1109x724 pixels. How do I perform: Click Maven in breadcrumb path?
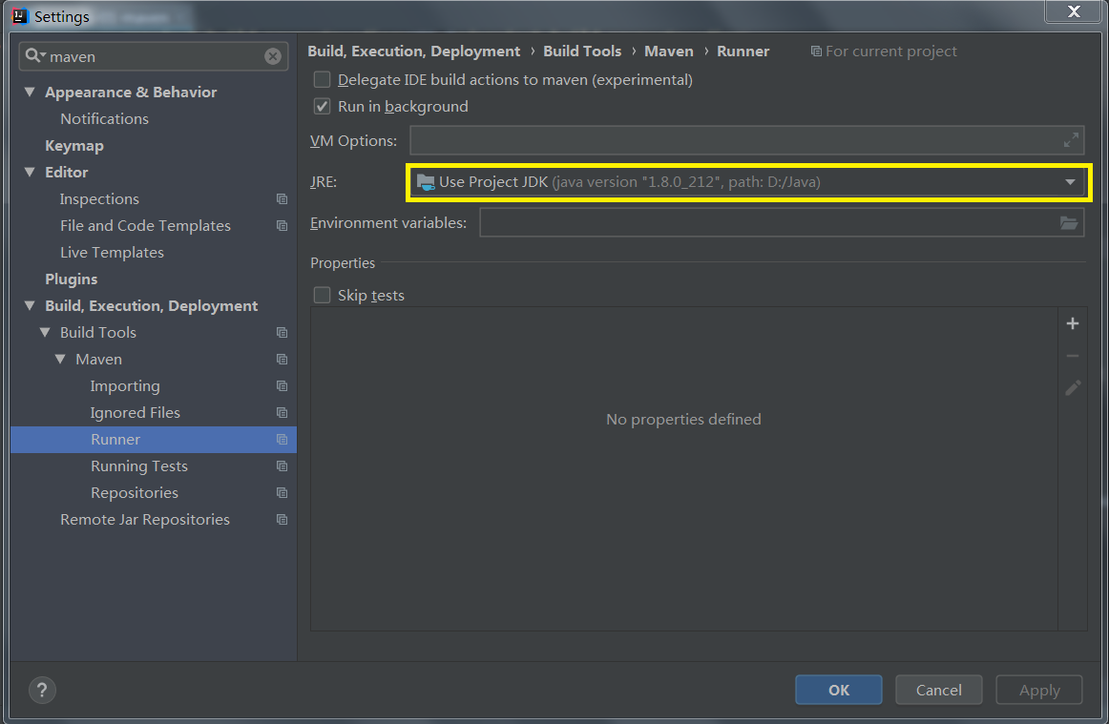pos(669,52)
